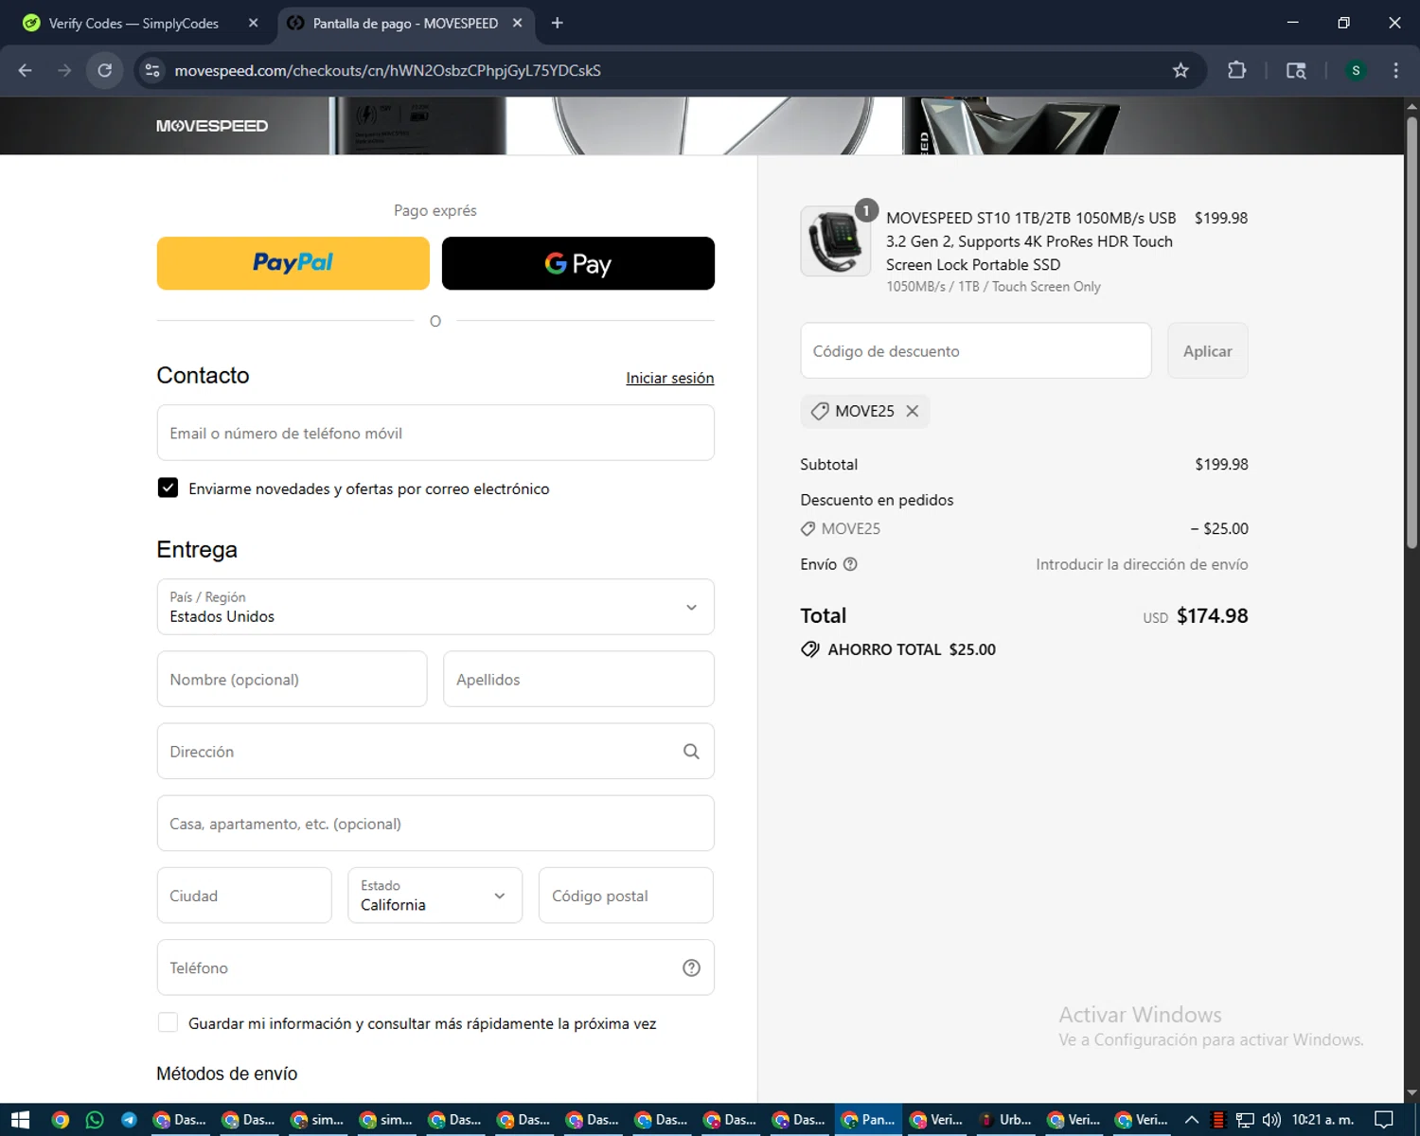Click the network tray icon
Screen dimensions: 1420x1136
pyautogui.click(x=1245, y=1120)
